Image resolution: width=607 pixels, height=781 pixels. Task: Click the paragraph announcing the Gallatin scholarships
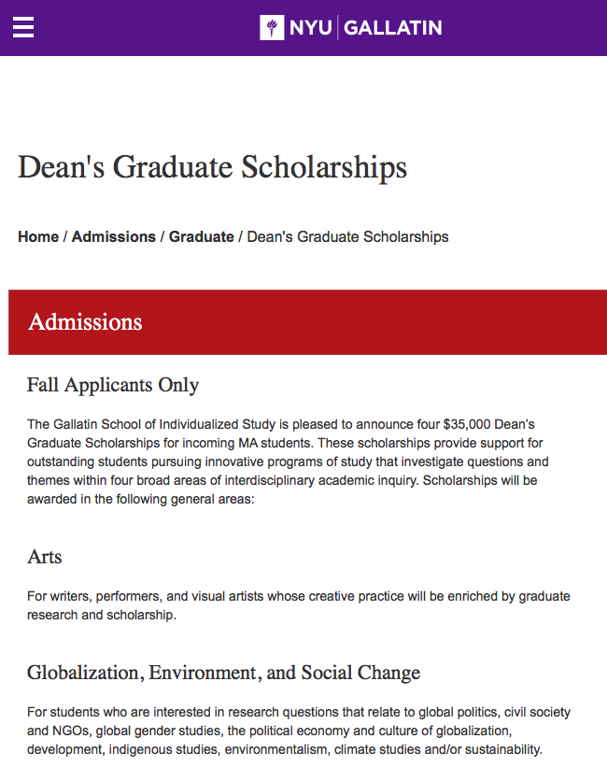[x=289, y=461]
